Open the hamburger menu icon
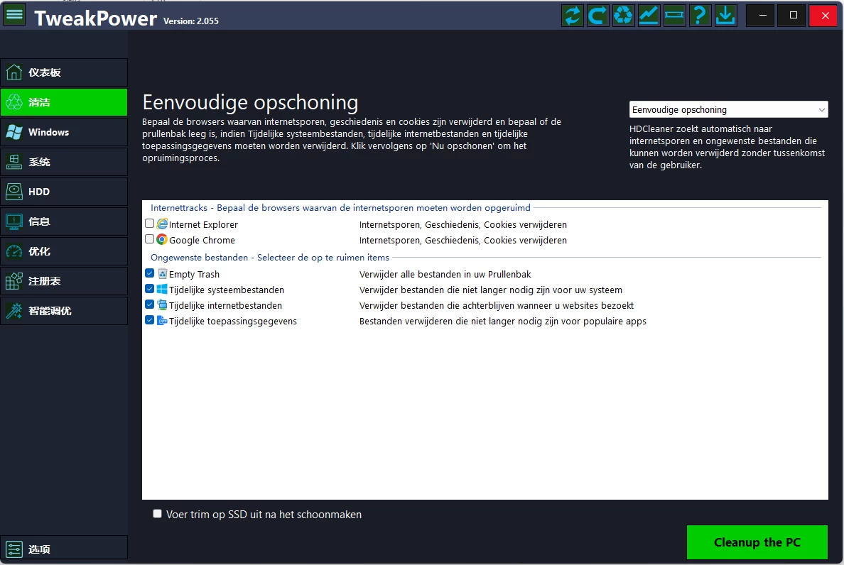The width and height of the screenshot is (844, 565). click(14, 14)
